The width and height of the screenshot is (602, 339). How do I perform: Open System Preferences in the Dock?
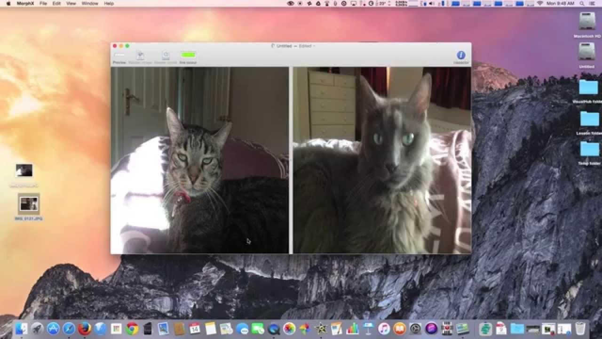click(x=415, y=328)
